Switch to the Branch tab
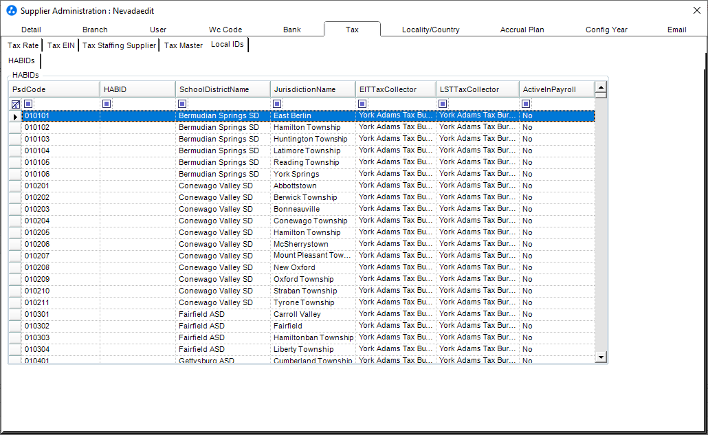The width and height of the screenshot is (708, 435). [x=95, y=30]
